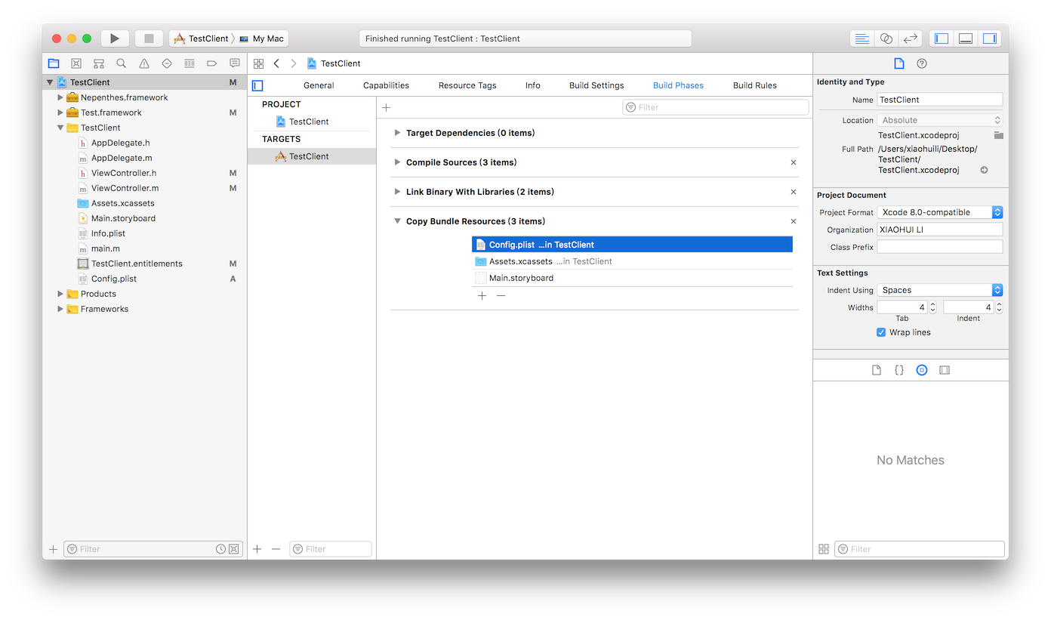This screenshot has height=620, width=1051.
Task: Open the Build Rules tab
Action: click(755, 85)
